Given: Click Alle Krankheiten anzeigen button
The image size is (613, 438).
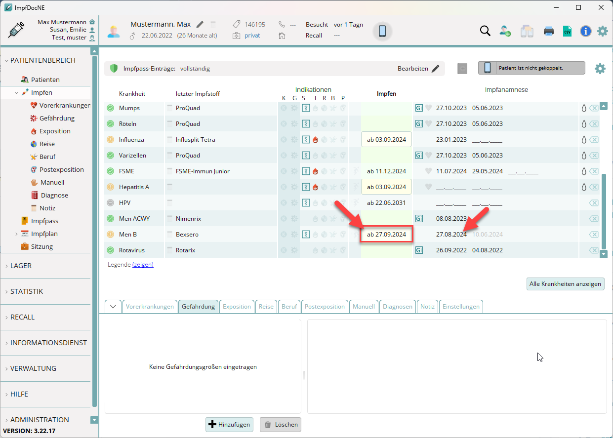Looking at the screenshot, I should [x=566, y=283].
